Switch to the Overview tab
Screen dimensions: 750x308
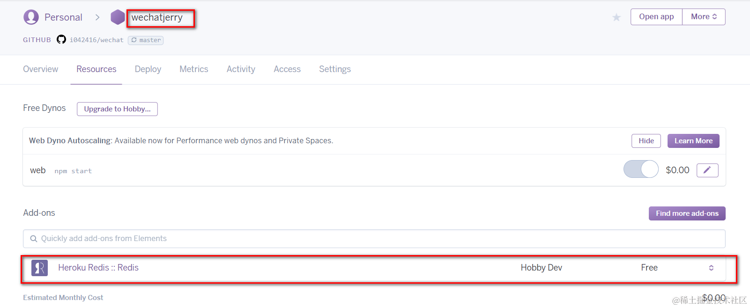(x=41, y=69)
